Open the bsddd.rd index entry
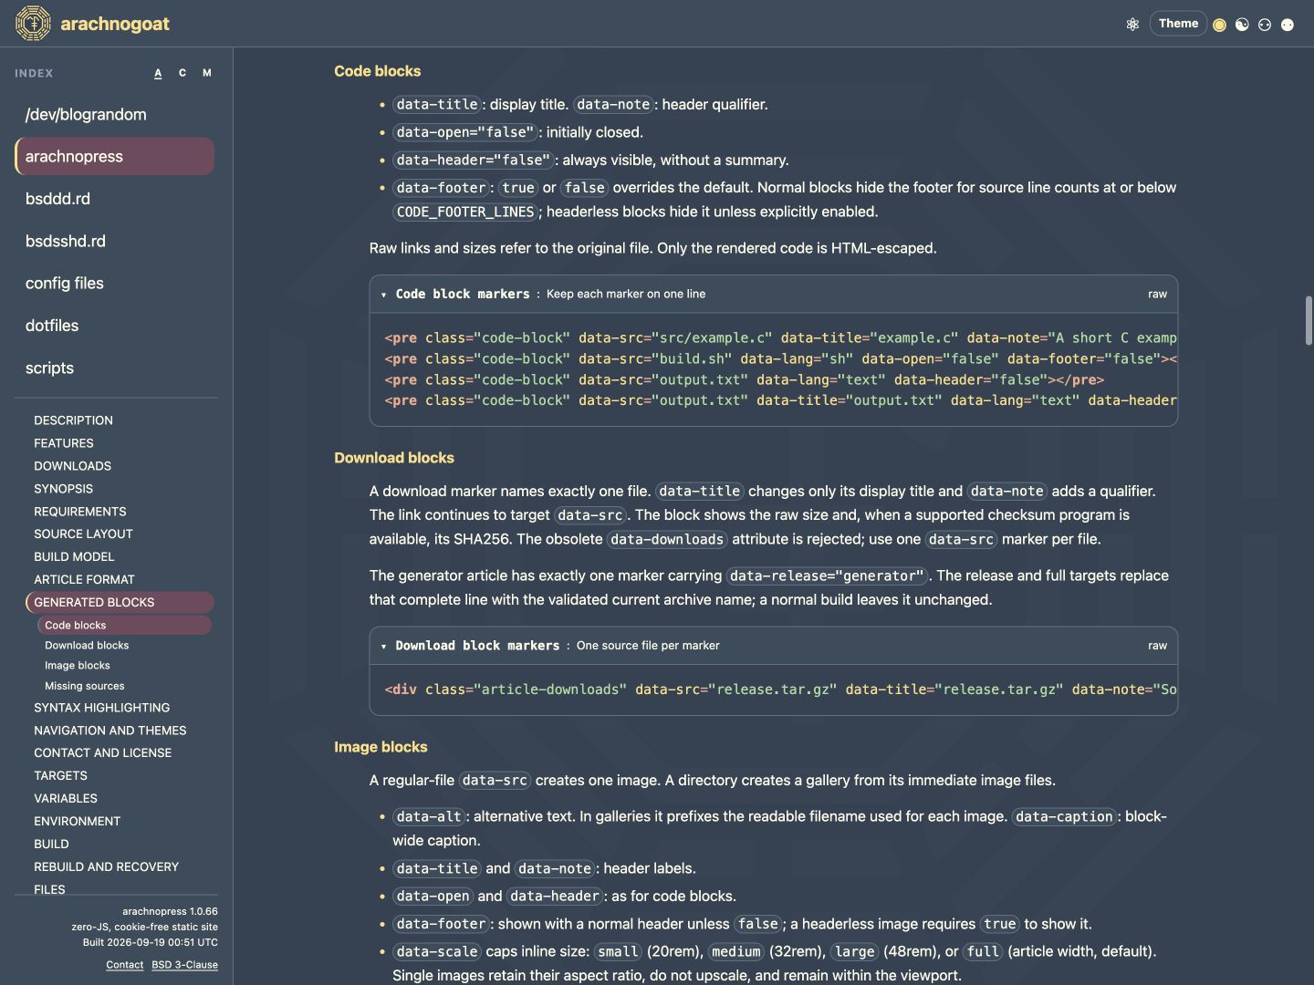Screen dimensions: 1314x985 (115, 199)
